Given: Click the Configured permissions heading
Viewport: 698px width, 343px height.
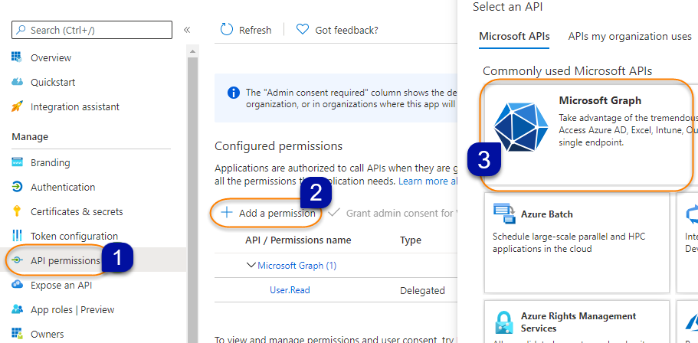Looking at the screenshot, I should coord(279,146).
